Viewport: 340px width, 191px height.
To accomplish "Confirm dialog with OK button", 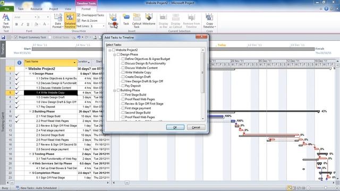I will (175, 127).
